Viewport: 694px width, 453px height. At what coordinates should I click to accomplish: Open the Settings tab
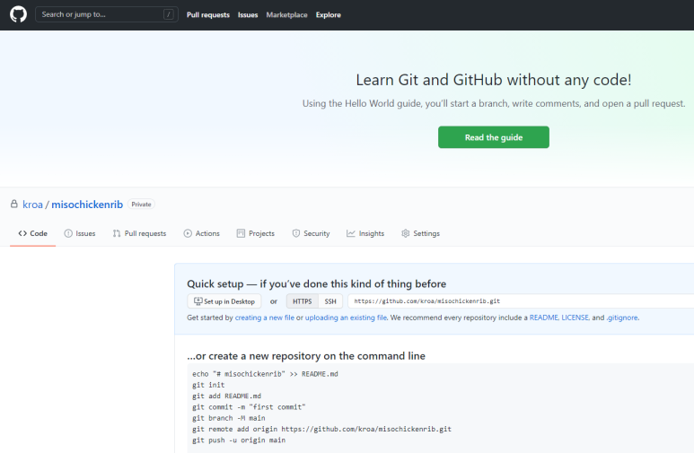pos(420,233)
